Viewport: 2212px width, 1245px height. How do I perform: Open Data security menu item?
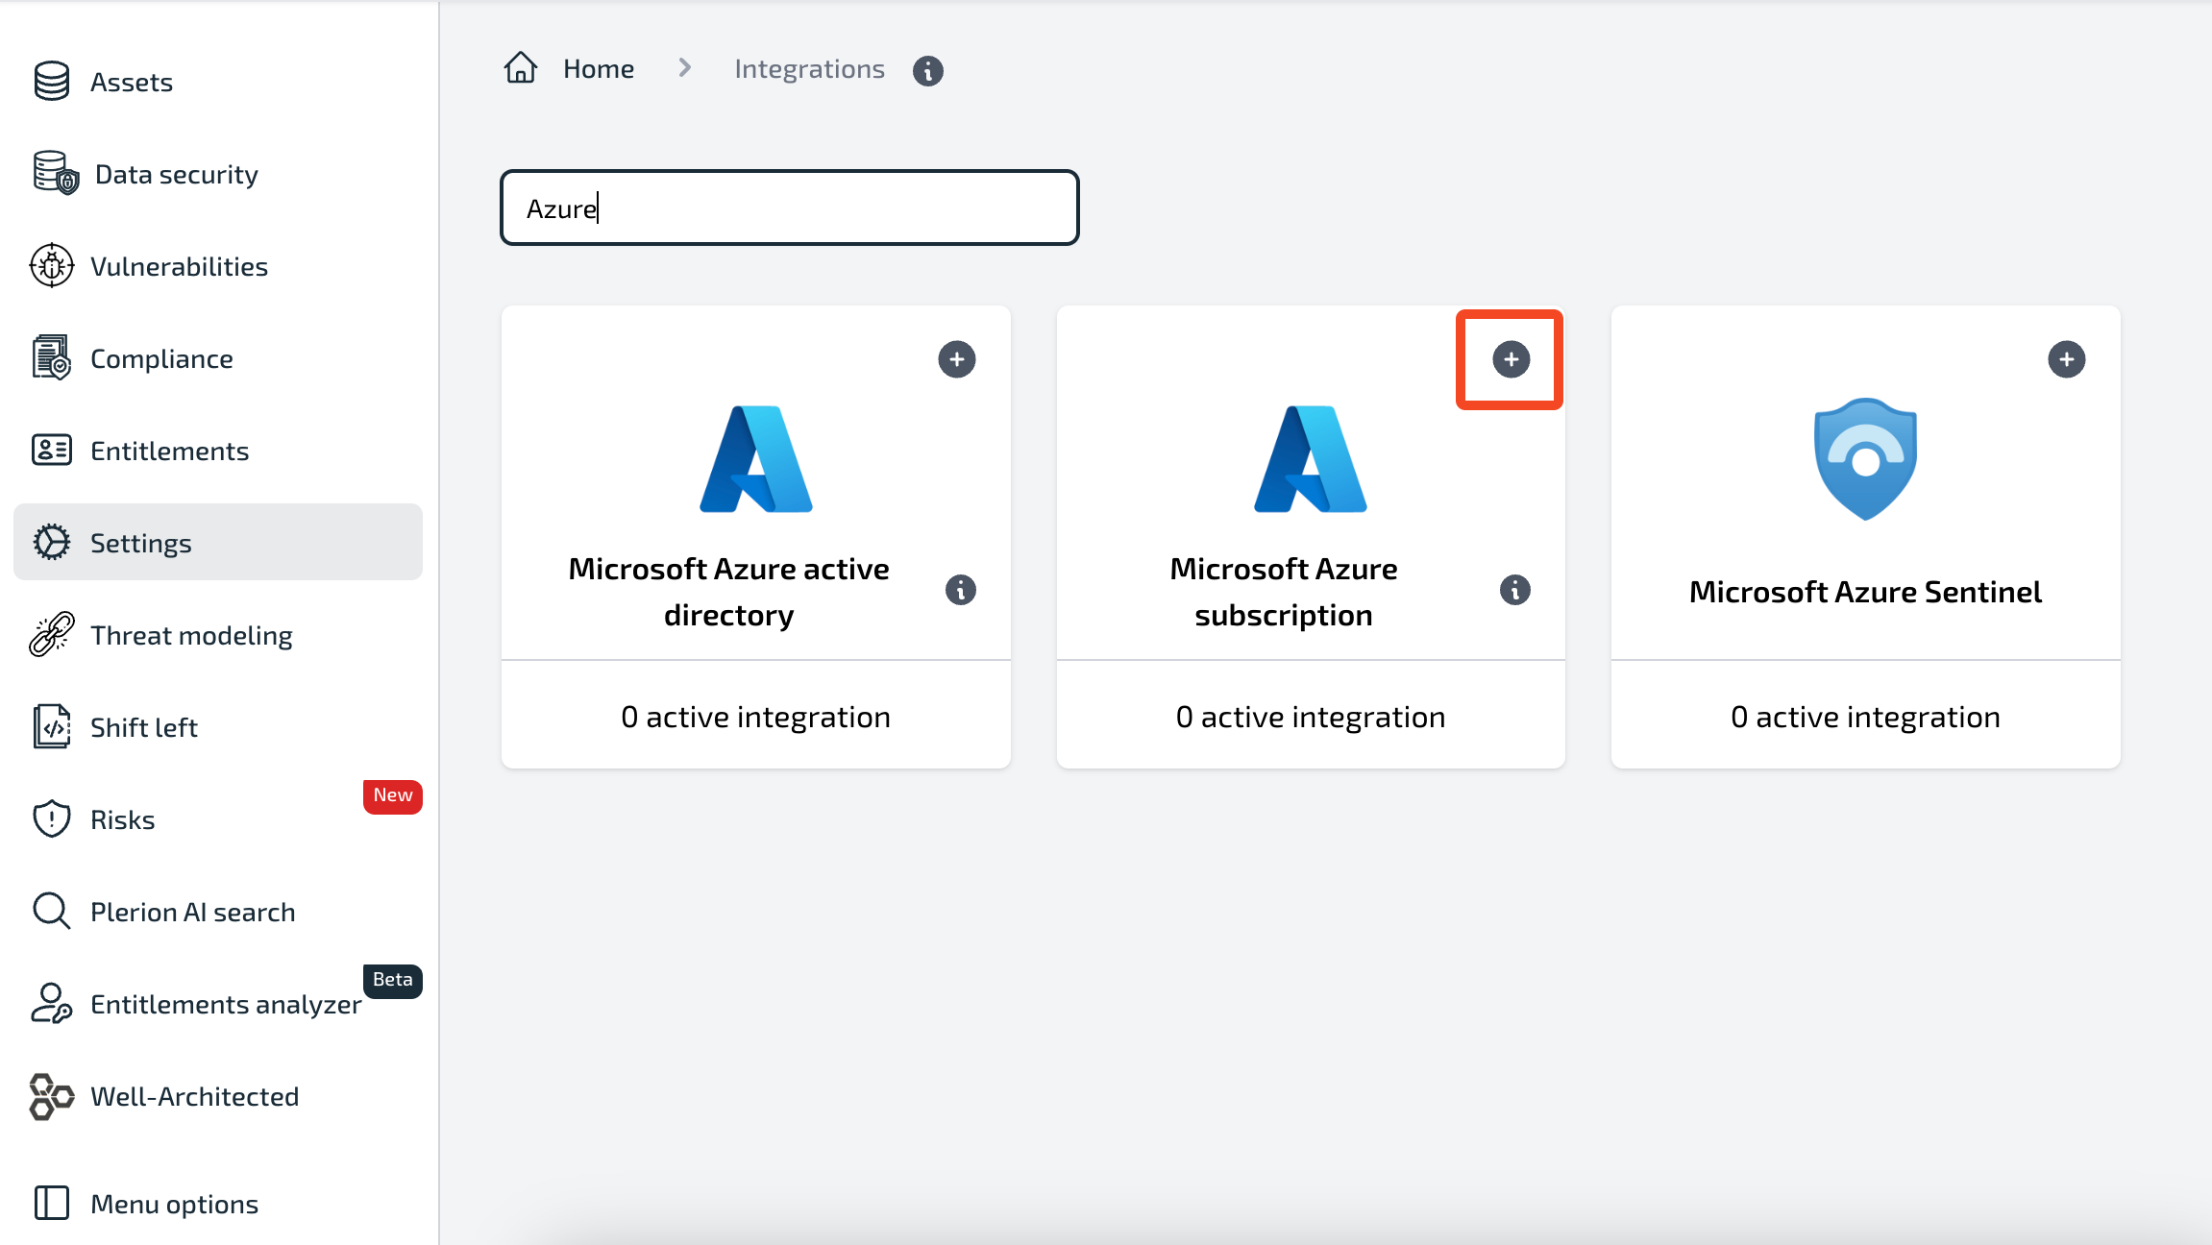[x=218, y=175]
